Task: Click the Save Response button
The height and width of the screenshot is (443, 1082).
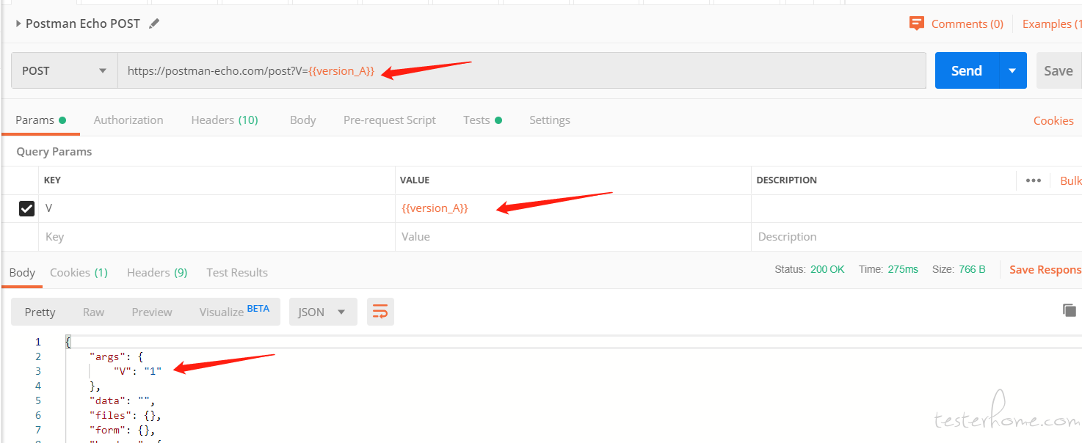Action: tap(1045, 270)
